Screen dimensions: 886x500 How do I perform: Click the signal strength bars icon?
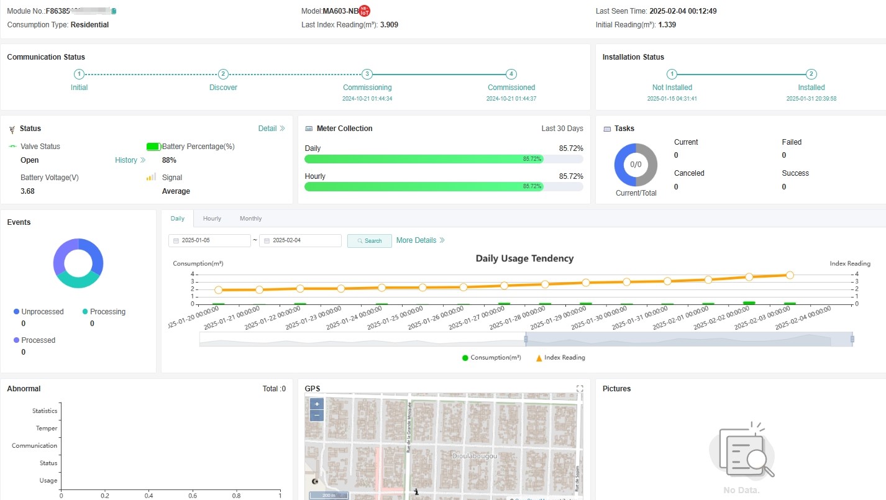click(151, 177)
